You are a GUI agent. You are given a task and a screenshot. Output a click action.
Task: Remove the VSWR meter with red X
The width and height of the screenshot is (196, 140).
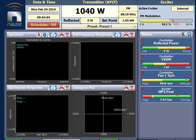142,56
